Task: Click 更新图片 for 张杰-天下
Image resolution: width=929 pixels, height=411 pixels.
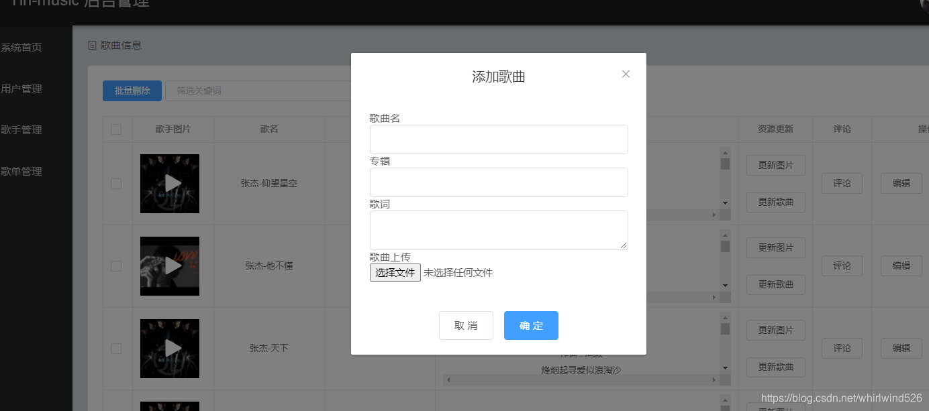Action: [x=776, y=330]
